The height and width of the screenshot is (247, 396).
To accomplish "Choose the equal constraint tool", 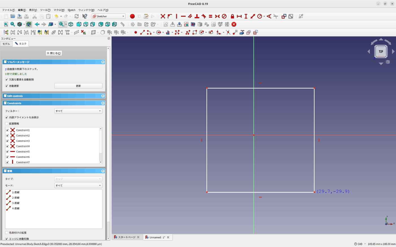I will [210, 16].
